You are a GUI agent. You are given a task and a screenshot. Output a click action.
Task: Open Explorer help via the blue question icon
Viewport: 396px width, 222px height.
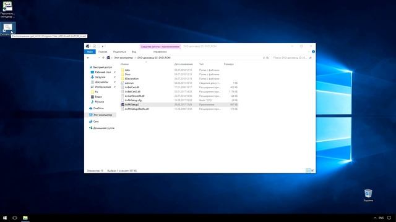coord(313,52)
